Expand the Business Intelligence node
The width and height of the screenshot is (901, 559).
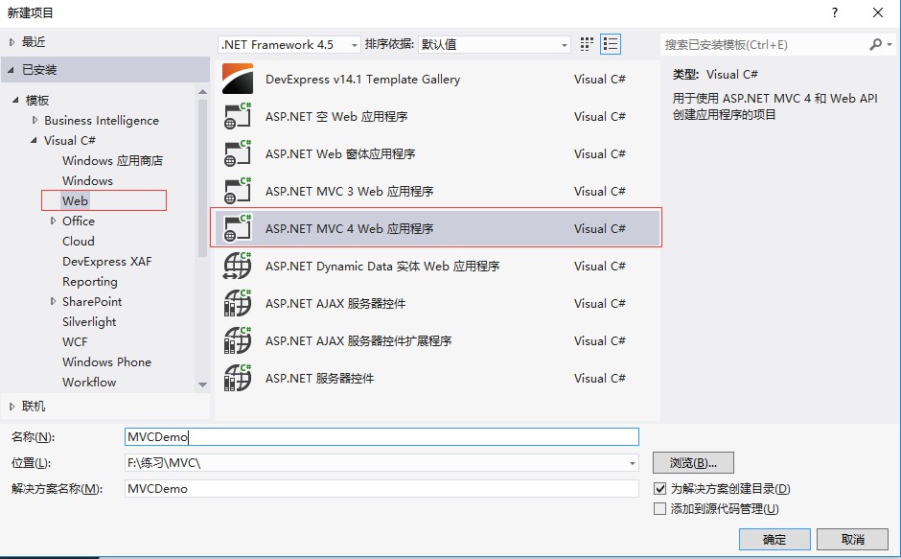35,120
